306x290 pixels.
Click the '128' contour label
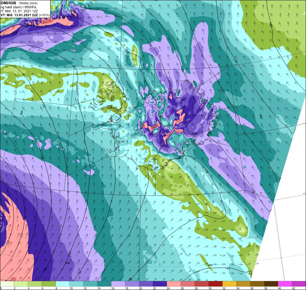click(42, 156)
